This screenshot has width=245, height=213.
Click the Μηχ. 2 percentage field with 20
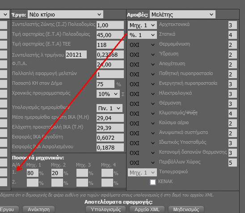[57, 173]
